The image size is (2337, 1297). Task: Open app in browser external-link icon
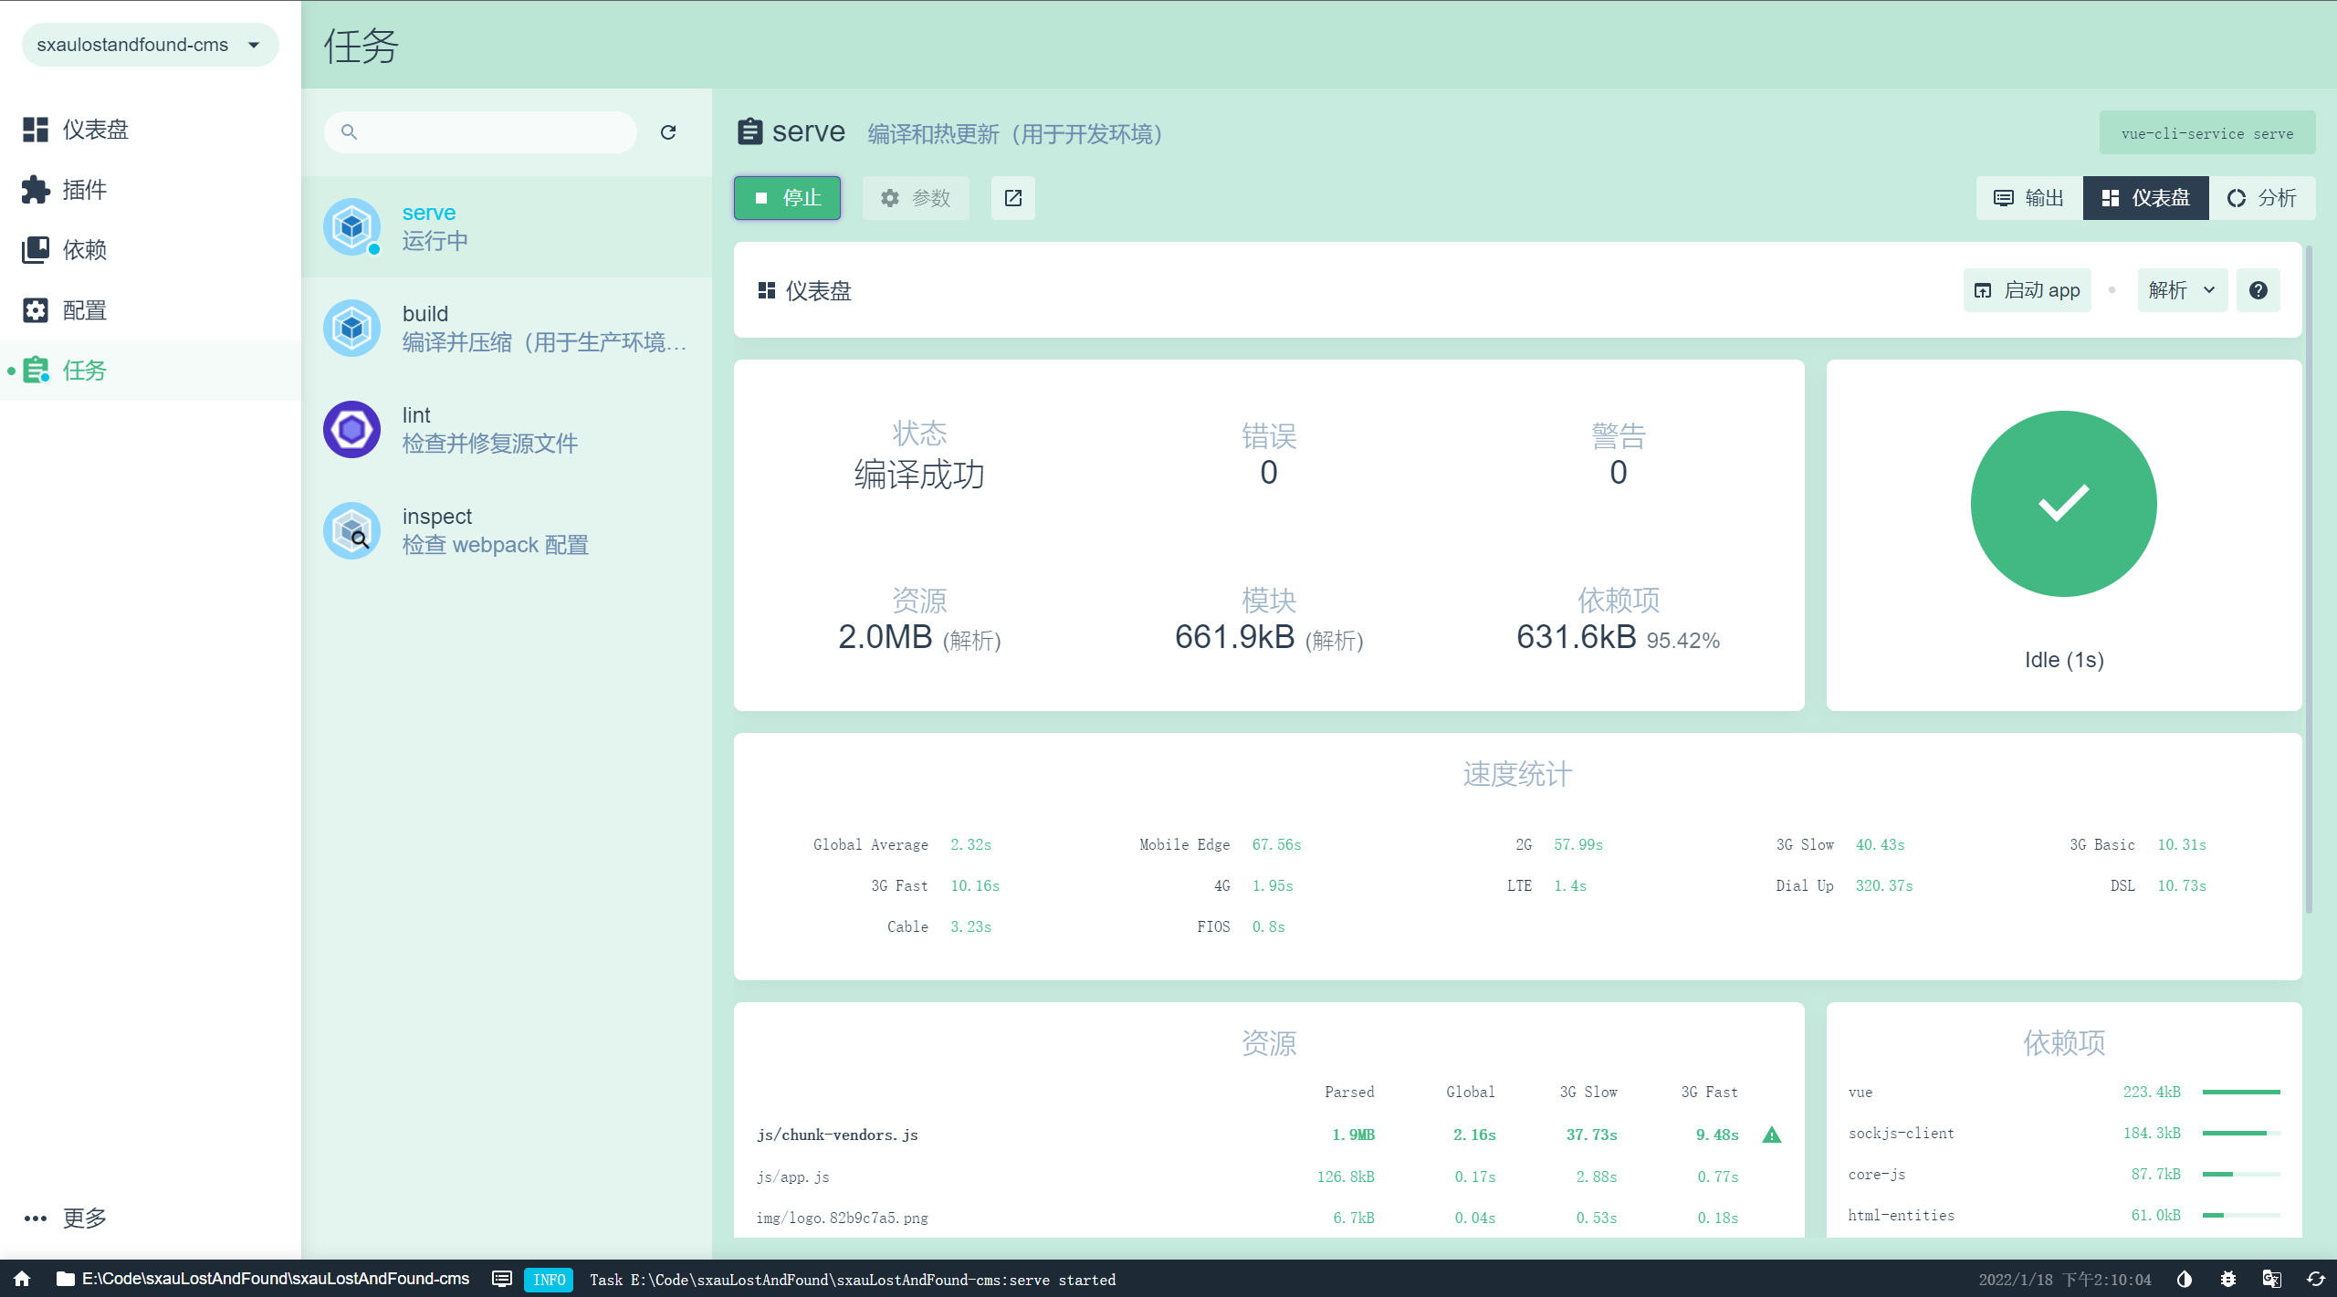click(1012, 198)
